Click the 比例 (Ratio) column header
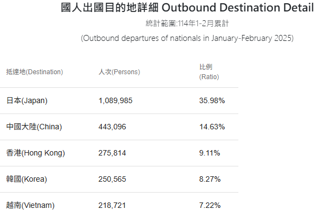This screenshot has height=215, width=316. (209, 72)
